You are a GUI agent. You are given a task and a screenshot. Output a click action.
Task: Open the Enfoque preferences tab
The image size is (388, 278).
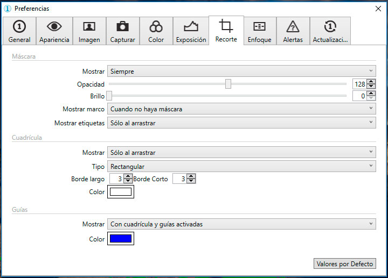(x=259, y=31)
